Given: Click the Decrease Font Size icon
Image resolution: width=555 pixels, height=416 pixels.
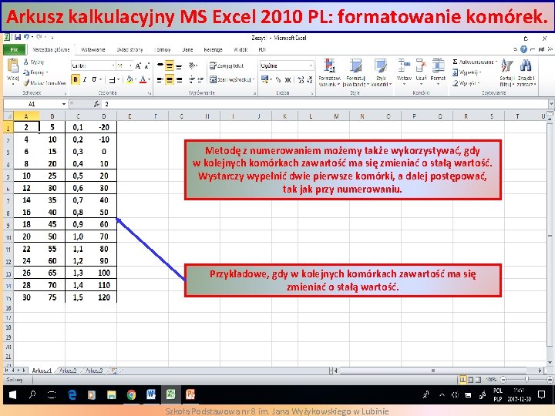Looking at the screenshot, I should click(x=147, y=65).
